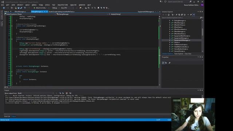
Task: Click Go to Previous Message output icon
Action: tap(60, 93)
